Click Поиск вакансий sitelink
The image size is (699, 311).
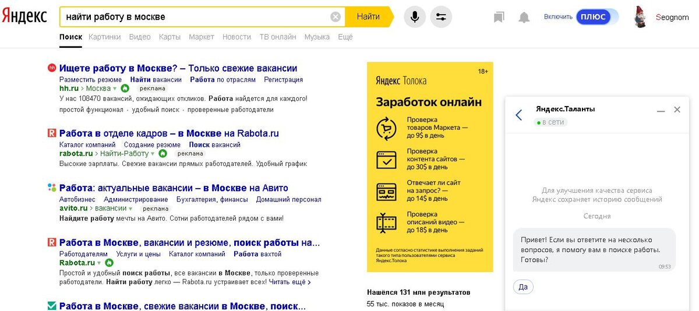click(214, 145)
